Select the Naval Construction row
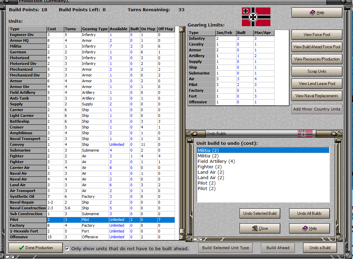 (92, 208)
